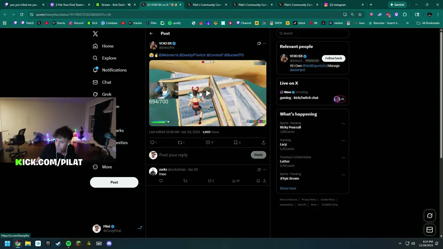Open the three-dot menu on zurks' reply
Viewport: 443px width, 249px height.
point(264,169)
